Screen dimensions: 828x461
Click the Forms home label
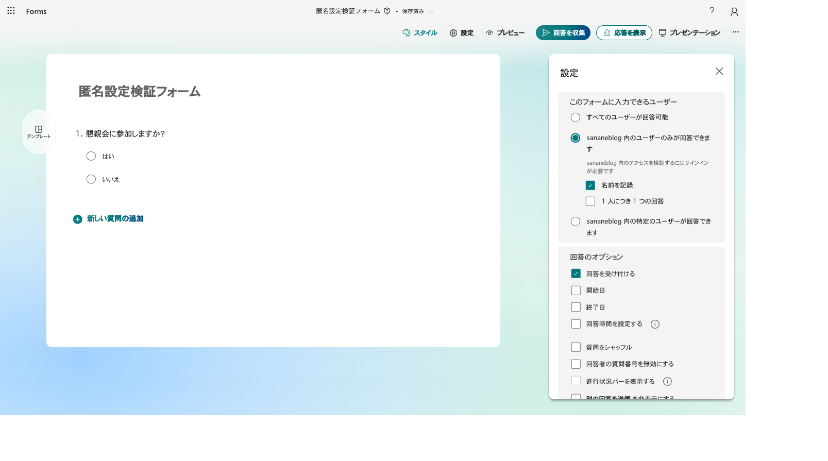coord(36,11)
